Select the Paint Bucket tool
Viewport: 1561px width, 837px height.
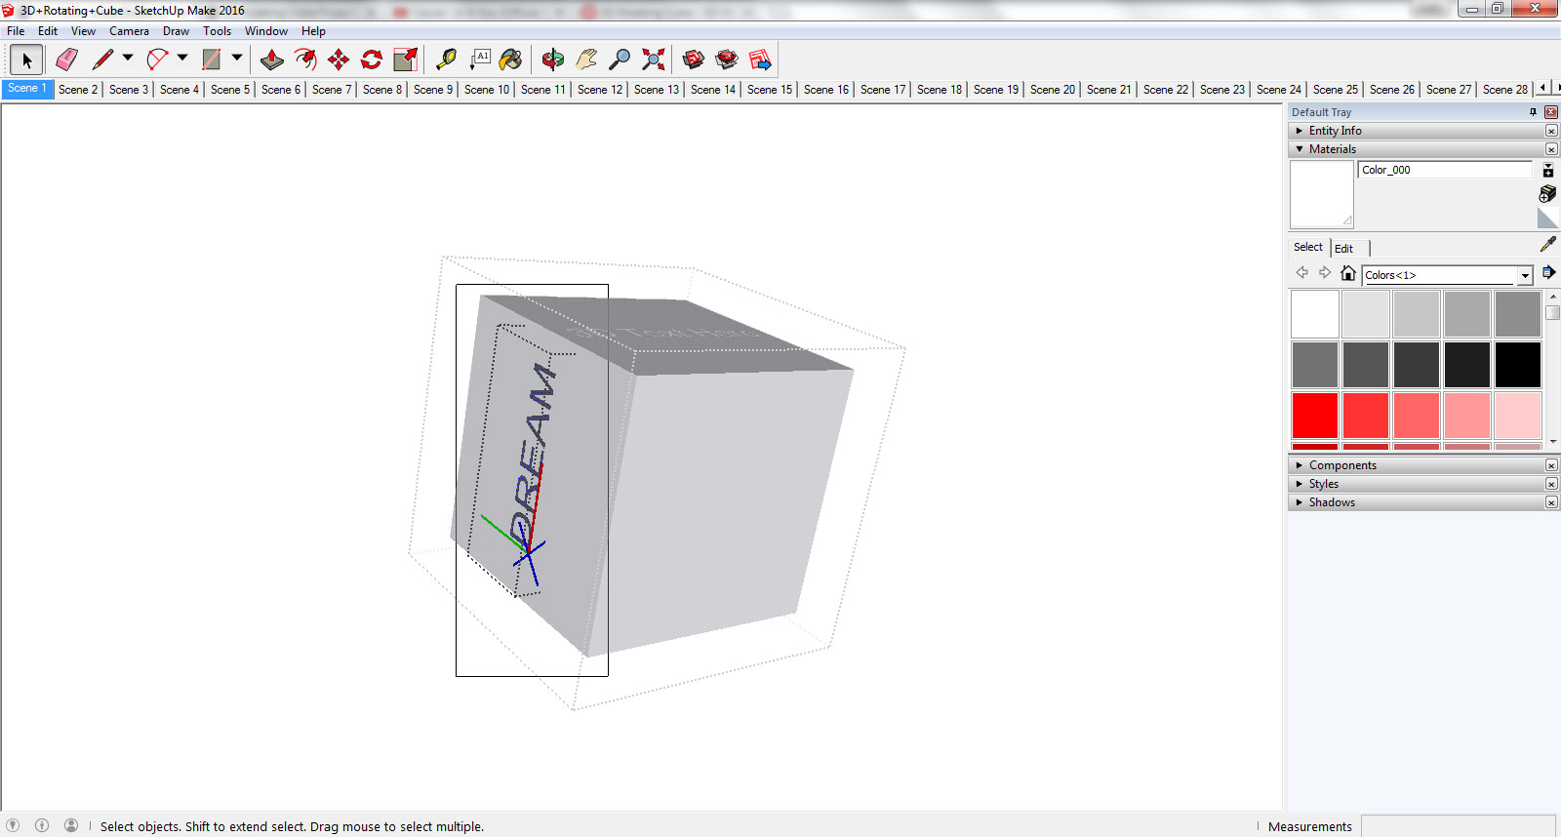click(x=510, y=60)
